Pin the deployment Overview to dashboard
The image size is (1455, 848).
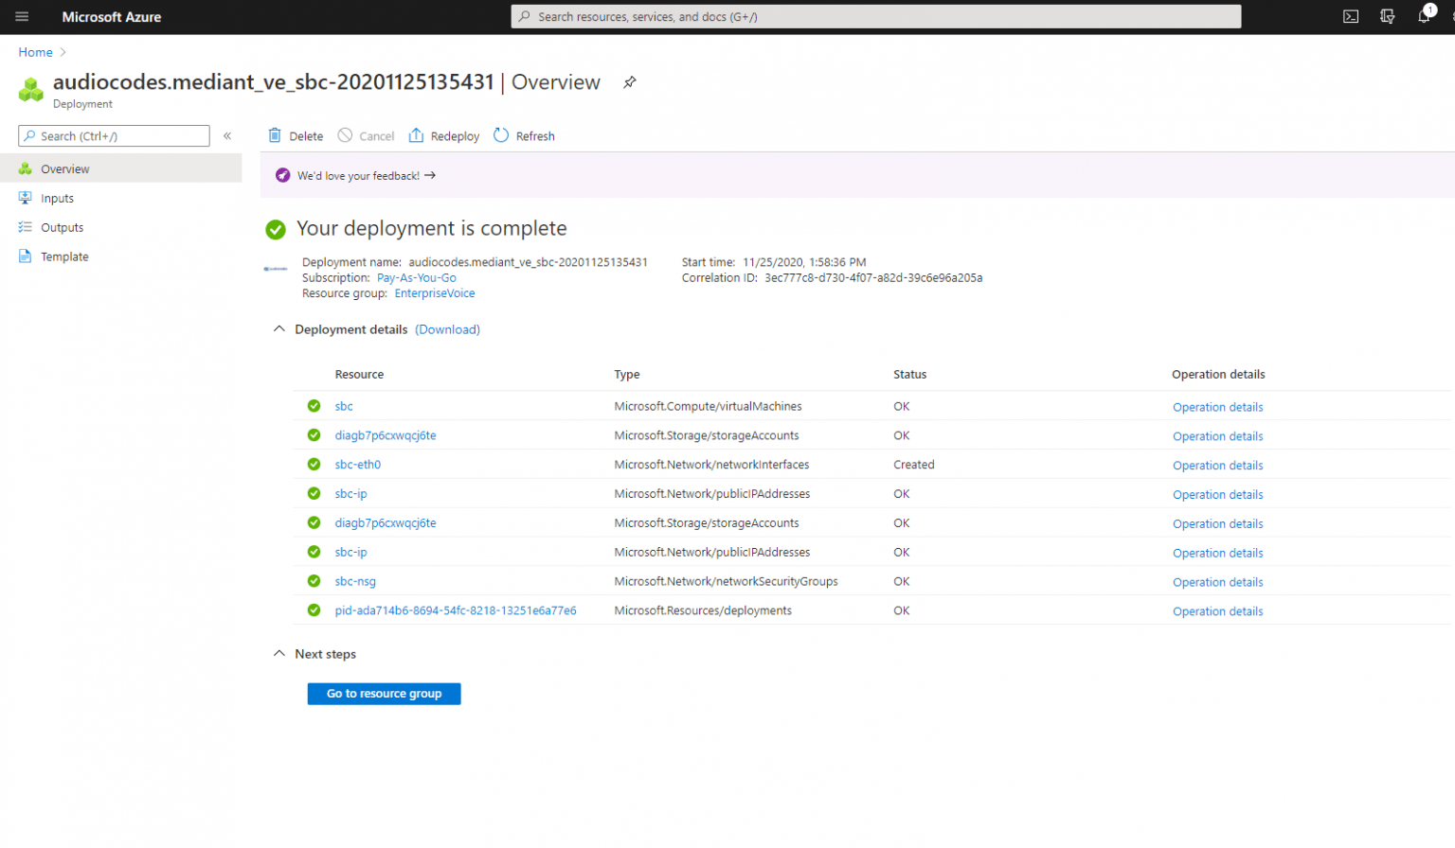coord(629,82)
